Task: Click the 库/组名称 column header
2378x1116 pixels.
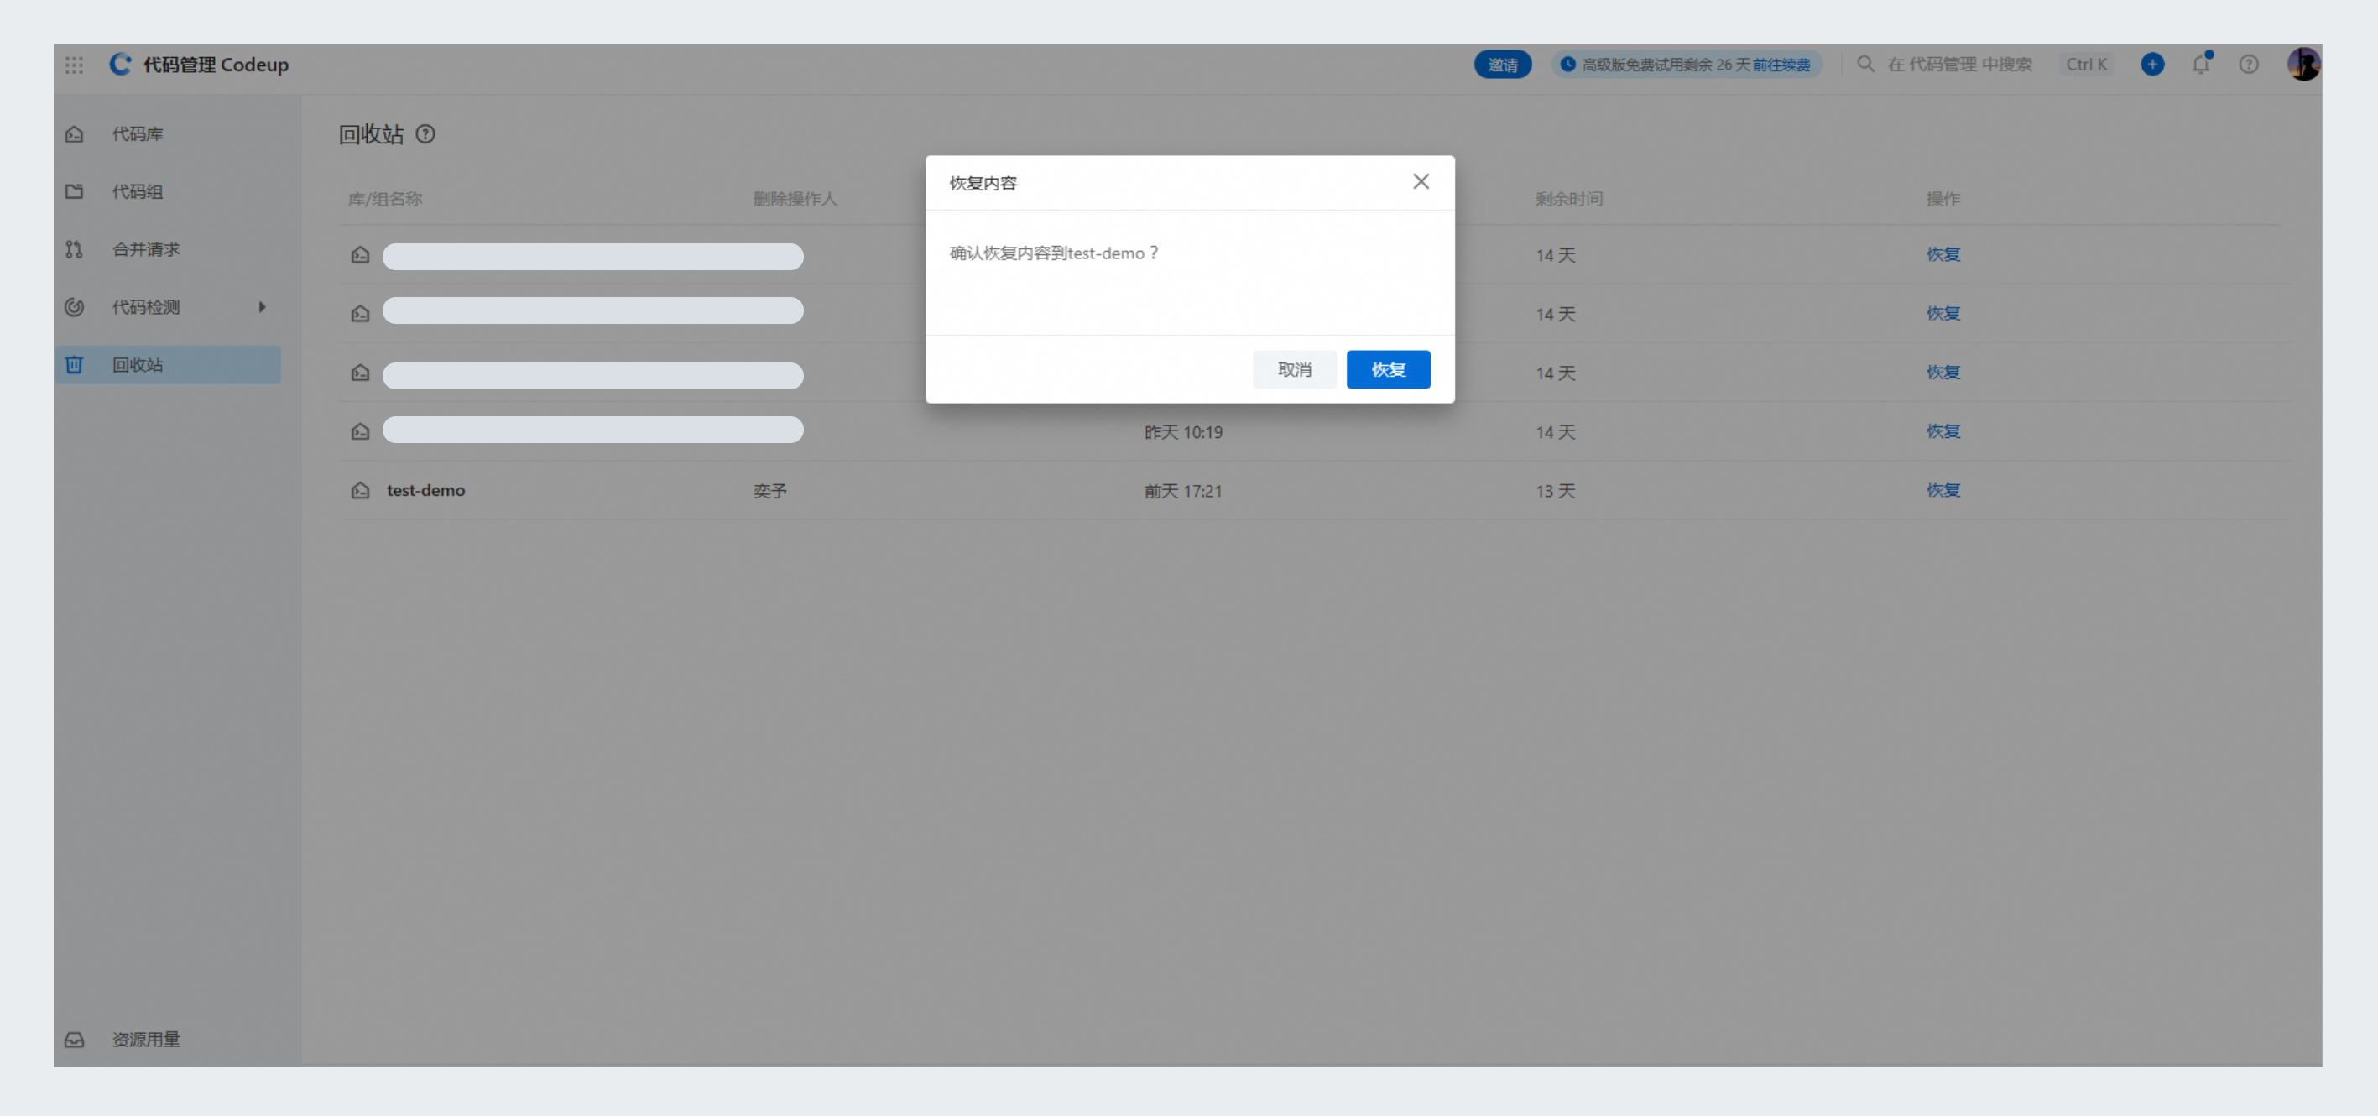Action: (x=385, y=199)
